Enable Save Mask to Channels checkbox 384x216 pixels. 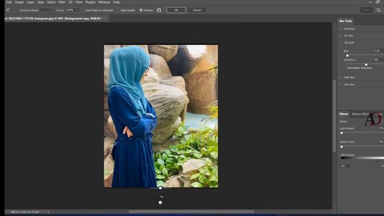[83, 10]
